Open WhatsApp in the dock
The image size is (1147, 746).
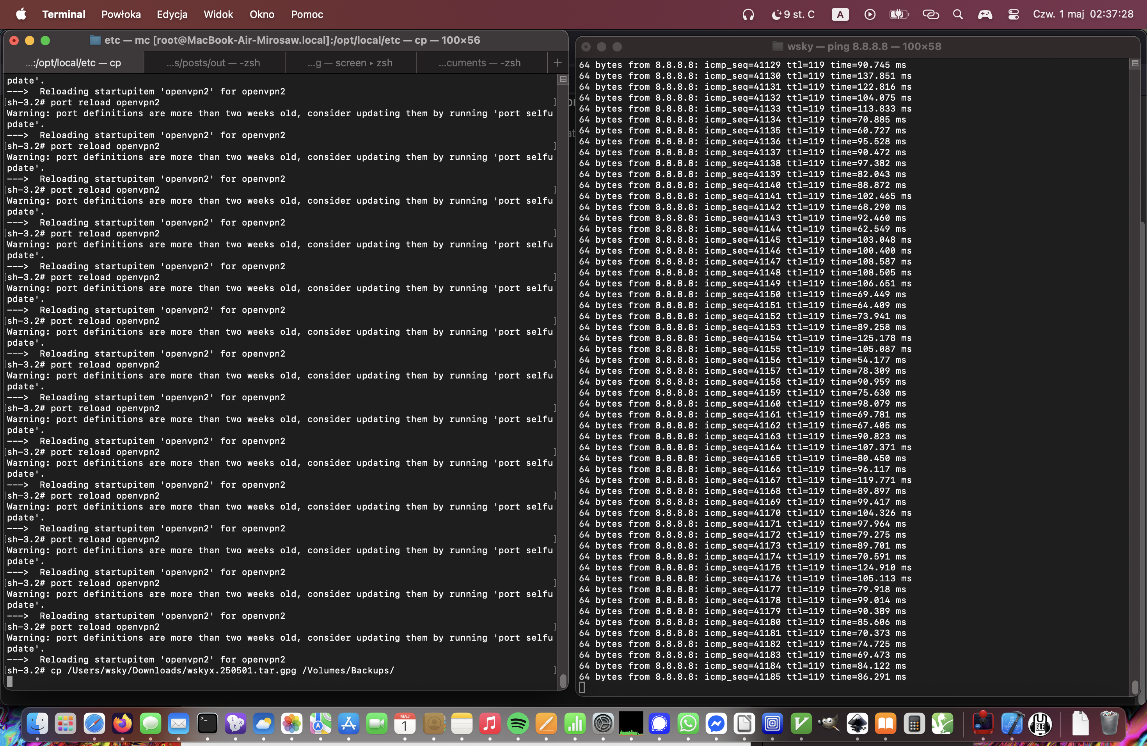(688, 723)
